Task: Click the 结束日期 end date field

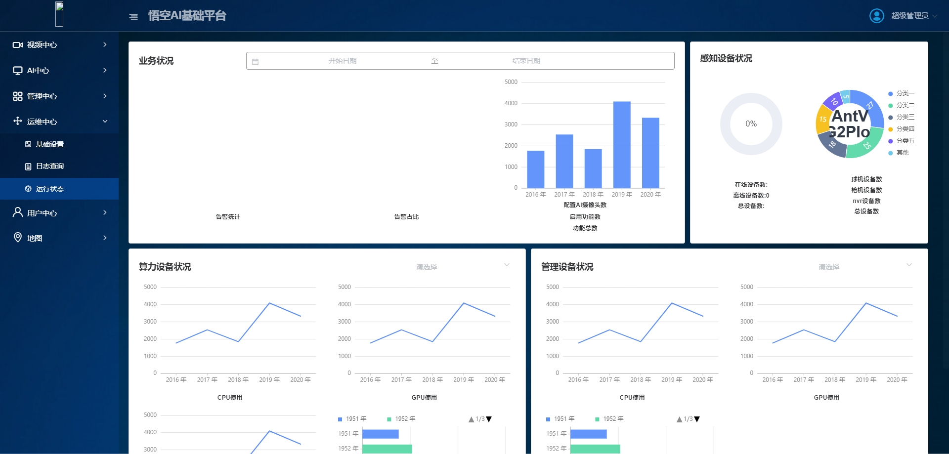Action: pos(526,61)
